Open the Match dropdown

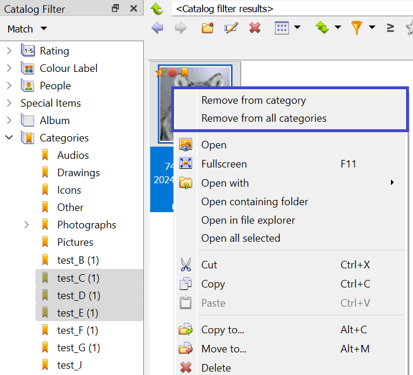coord(27,29)
